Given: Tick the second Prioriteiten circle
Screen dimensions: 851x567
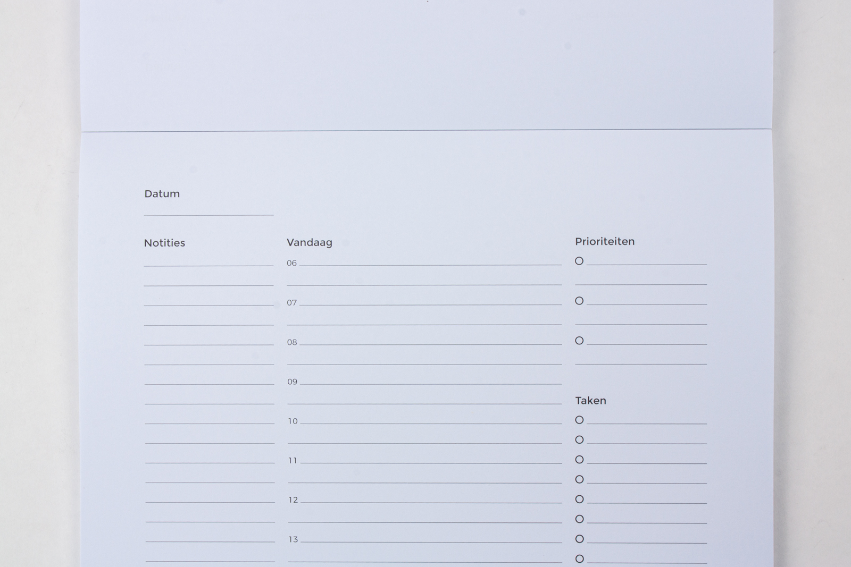Looking at the screenshot, I should (x=579, y=301).
